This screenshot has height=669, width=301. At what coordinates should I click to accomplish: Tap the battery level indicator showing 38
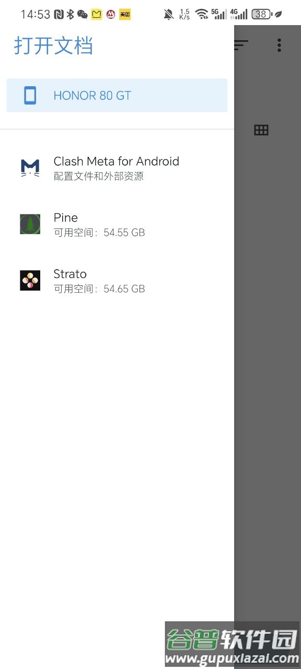pyautogui.click(x=260, y=14)
